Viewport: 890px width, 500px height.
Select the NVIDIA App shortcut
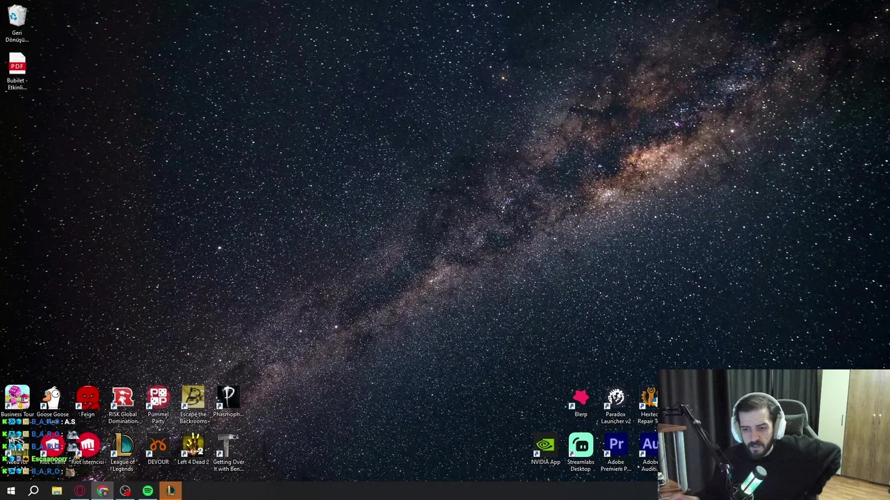545,449
